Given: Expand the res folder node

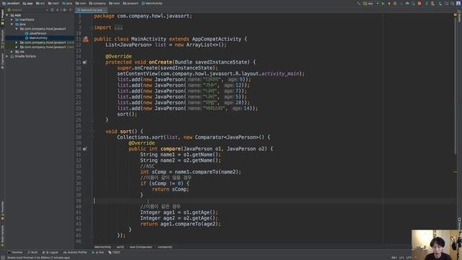Looking at the screenshot, I should tap(12, 51).
